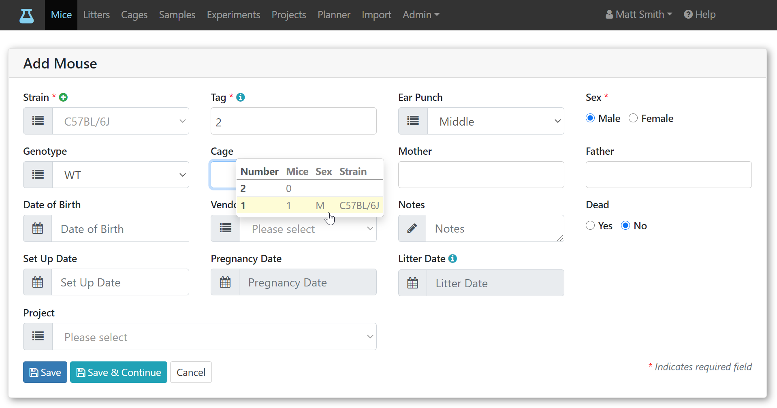Click Save & Continue button

coord(119,372)
